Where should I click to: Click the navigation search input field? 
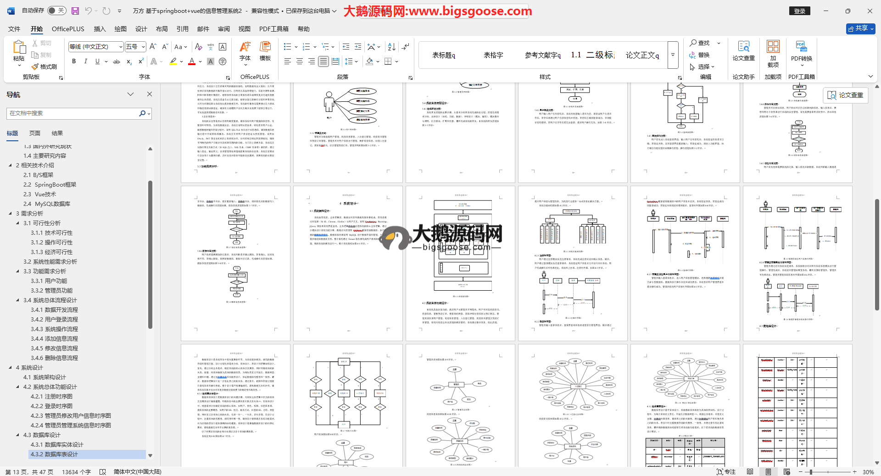(73, 113)
